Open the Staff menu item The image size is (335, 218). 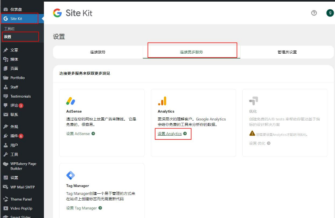(x=14, y=87)
